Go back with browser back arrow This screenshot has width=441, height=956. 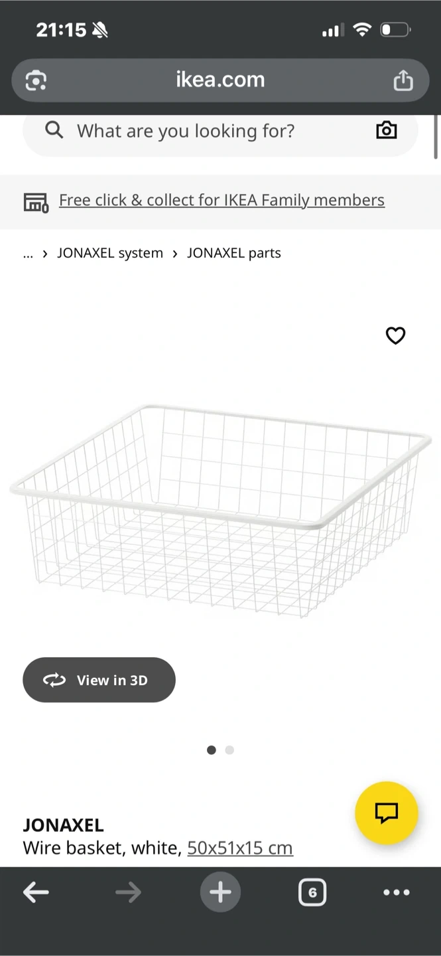[36, 892]
